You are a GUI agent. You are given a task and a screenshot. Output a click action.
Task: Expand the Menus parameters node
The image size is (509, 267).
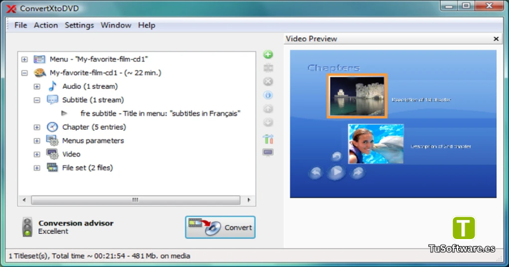click(37, 140)
